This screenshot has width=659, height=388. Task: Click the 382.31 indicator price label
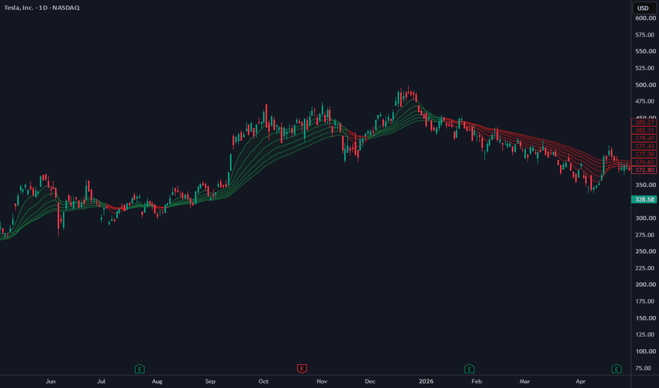(644, 131)
